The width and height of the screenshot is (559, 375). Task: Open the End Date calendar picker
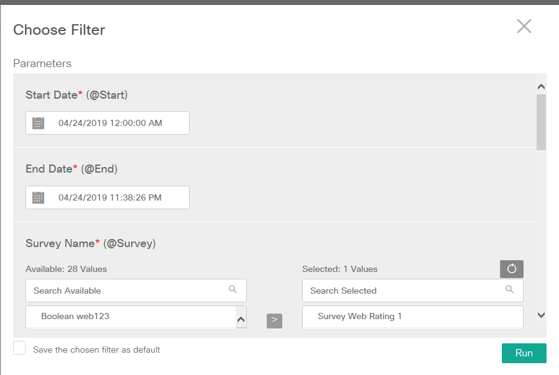coord(39,197)
